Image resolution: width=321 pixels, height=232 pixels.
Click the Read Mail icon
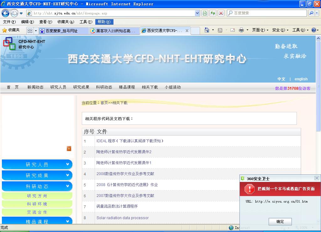(x=233, y=30)
